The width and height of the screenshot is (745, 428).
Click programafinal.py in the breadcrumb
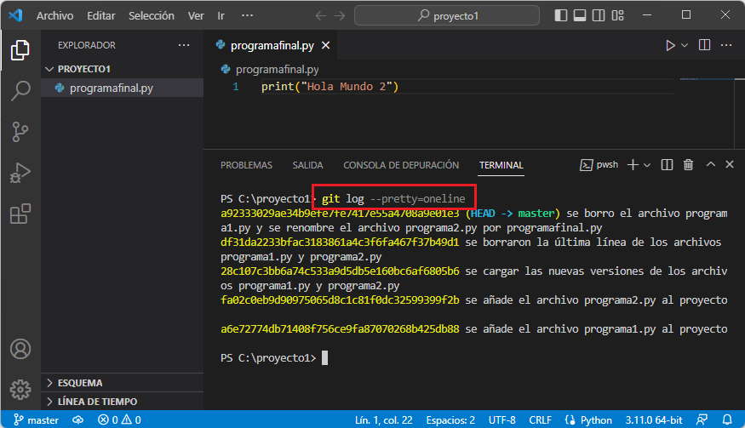[x=277, y=70]
